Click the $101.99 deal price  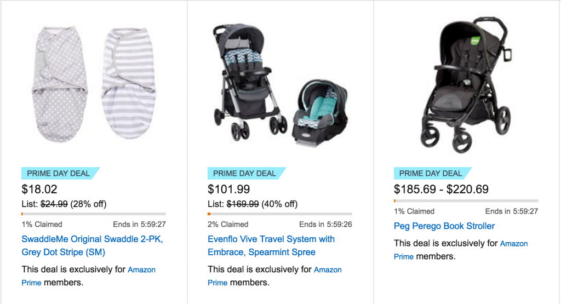click(228, 190)
